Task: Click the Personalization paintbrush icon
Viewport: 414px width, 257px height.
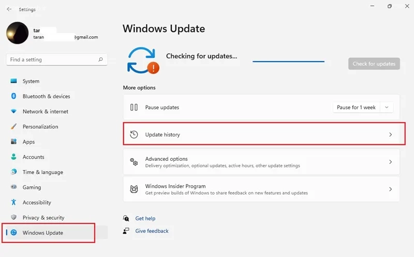Action: 13,126
